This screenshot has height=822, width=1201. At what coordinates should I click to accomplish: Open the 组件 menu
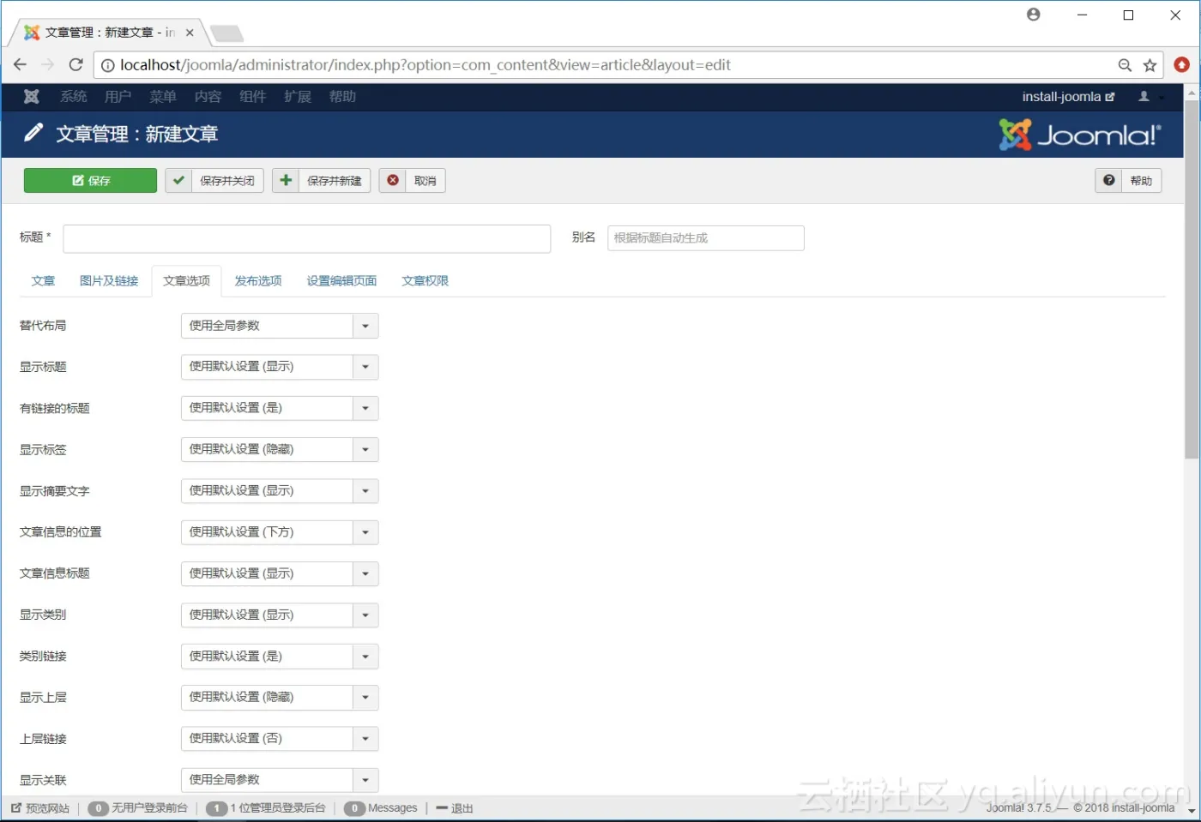coord(252,97)
